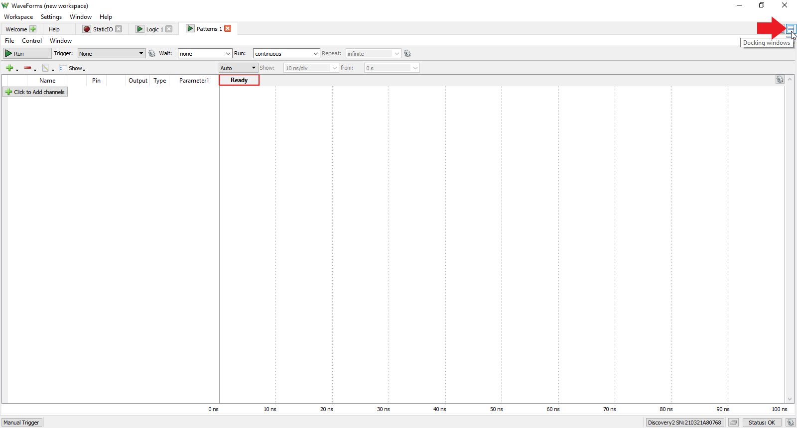797x428 pixels.
Task: Click the Pin column header
Action: [96, 81]
